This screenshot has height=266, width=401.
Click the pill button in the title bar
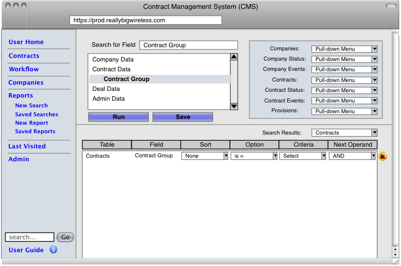coord(391,6)
